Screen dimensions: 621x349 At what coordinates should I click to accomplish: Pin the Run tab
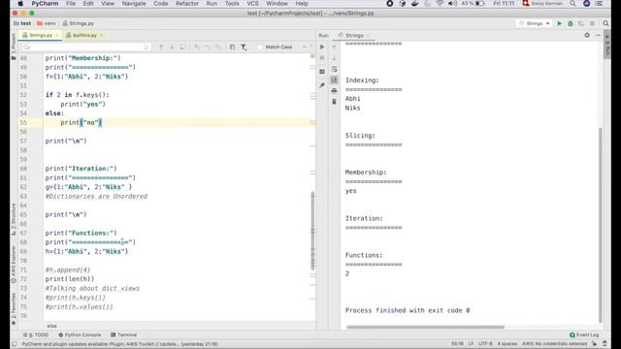[322, 85]
